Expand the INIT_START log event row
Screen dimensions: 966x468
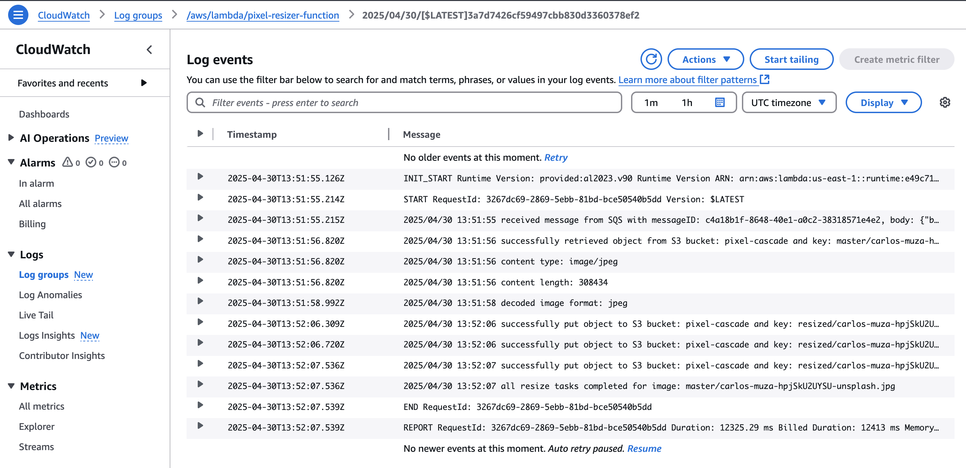(x=200, y=177)
